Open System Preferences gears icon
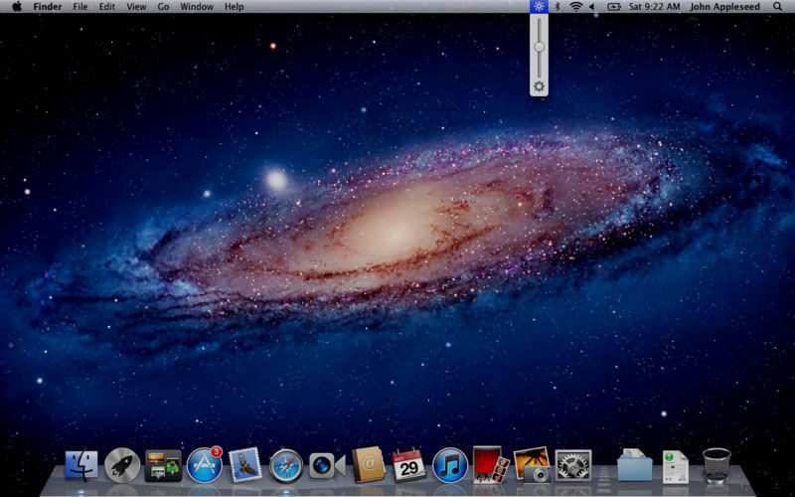This screenshot has height=497, width=795. [573, 464]
